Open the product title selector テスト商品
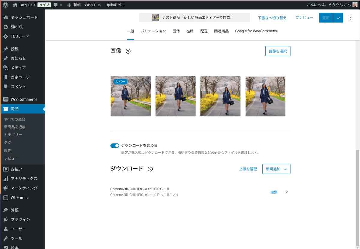This screenshot has height=249, width=360. 194,18
